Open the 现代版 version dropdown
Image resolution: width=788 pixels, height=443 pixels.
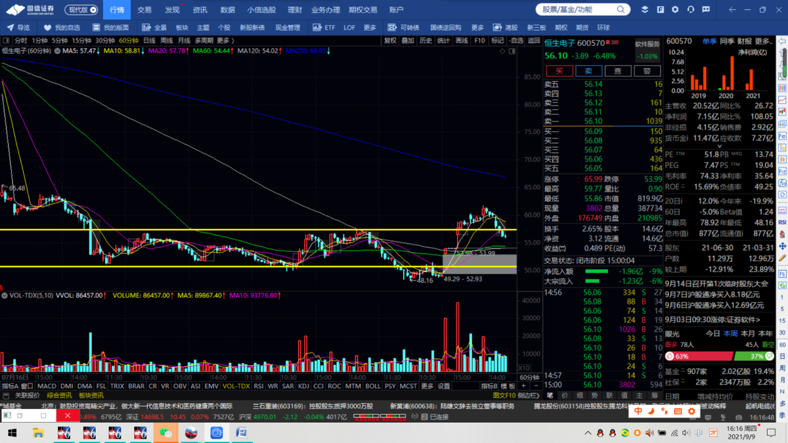(x=83, y=10)
